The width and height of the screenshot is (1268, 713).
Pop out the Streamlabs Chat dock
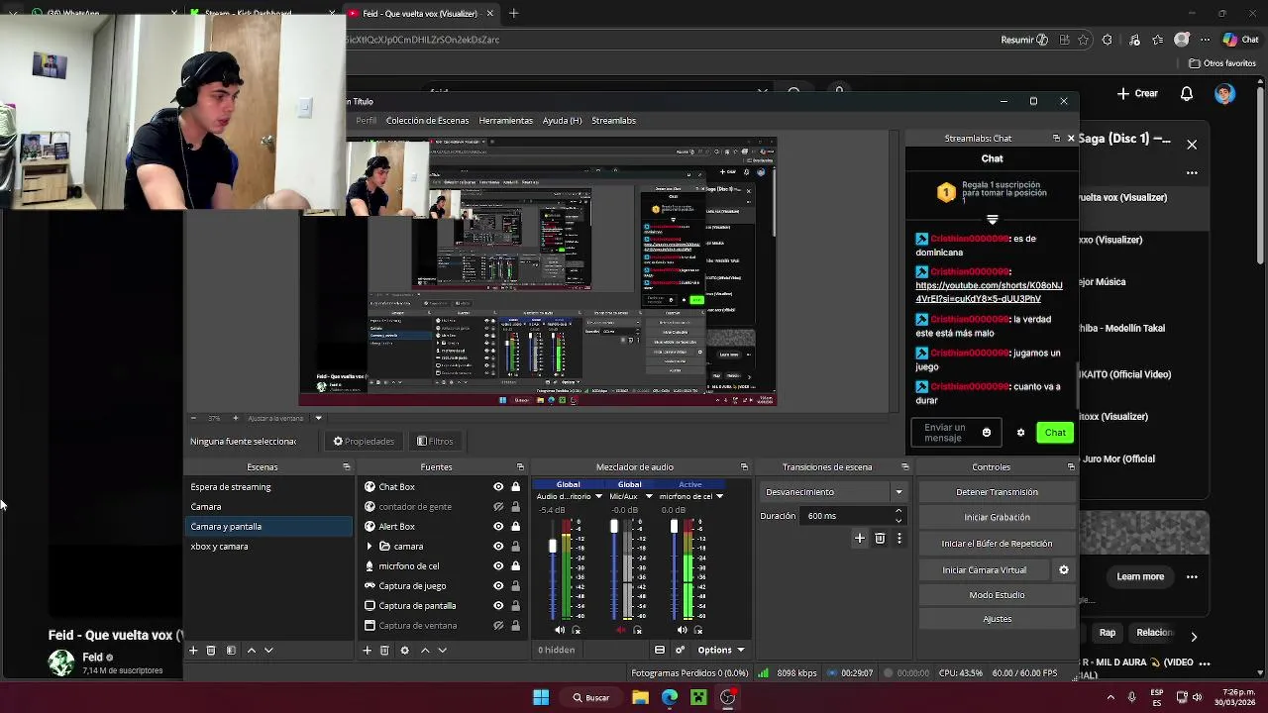pos(1056,139)
